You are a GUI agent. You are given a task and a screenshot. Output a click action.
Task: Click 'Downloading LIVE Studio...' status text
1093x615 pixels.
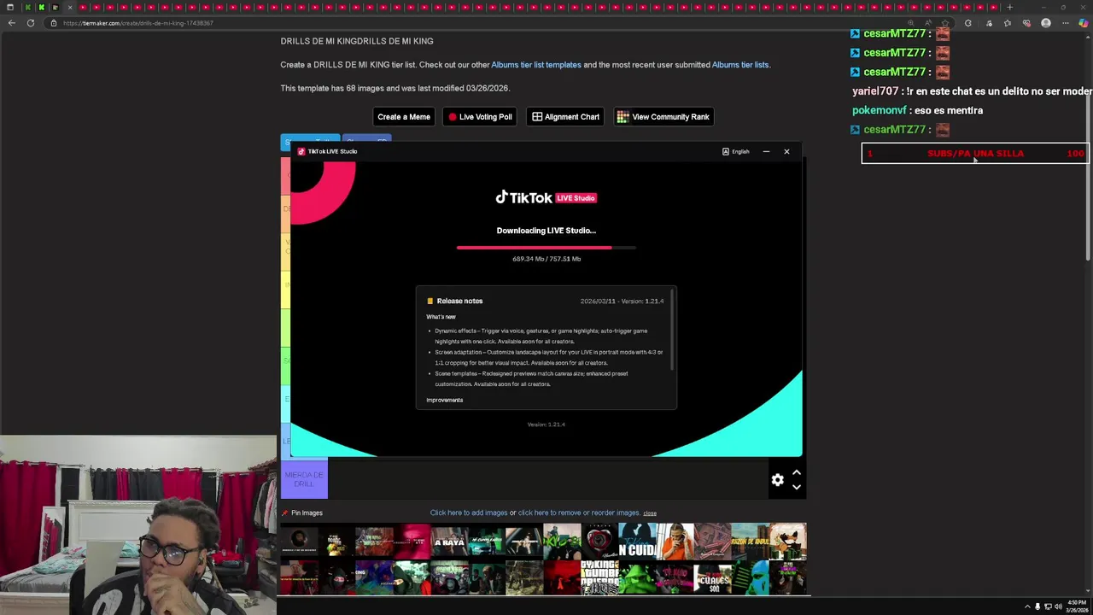(x=546, y=231)
